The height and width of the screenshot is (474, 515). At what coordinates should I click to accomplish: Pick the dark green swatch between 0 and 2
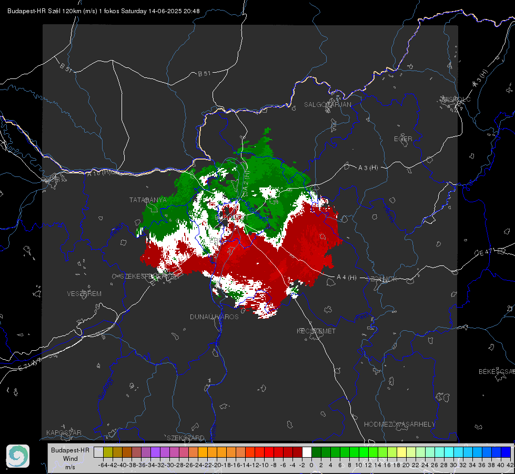pos(316,452)
